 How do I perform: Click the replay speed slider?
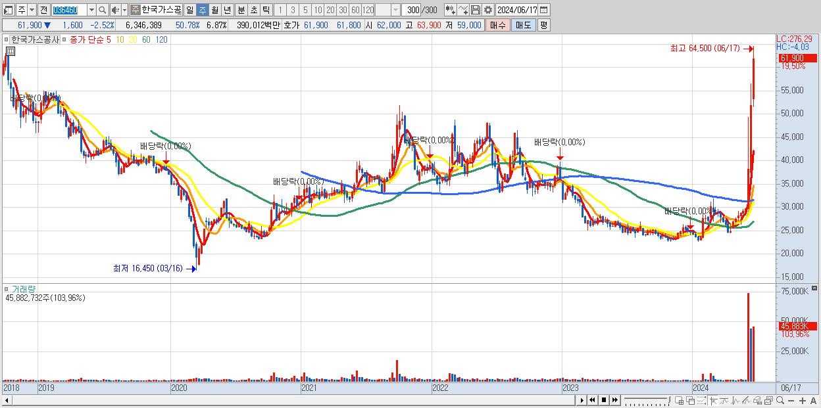[647, 400]
